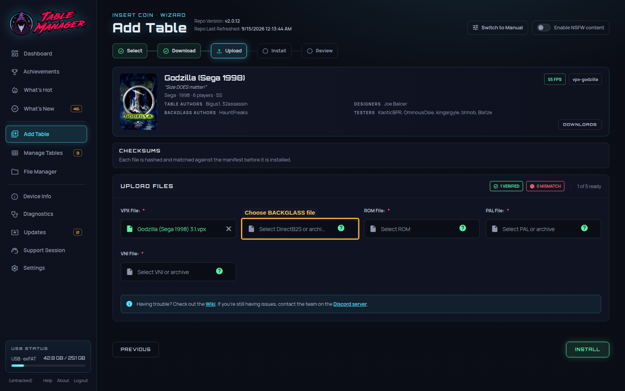
Task: Click the Device Info icon
Action: tap(15, 197)
